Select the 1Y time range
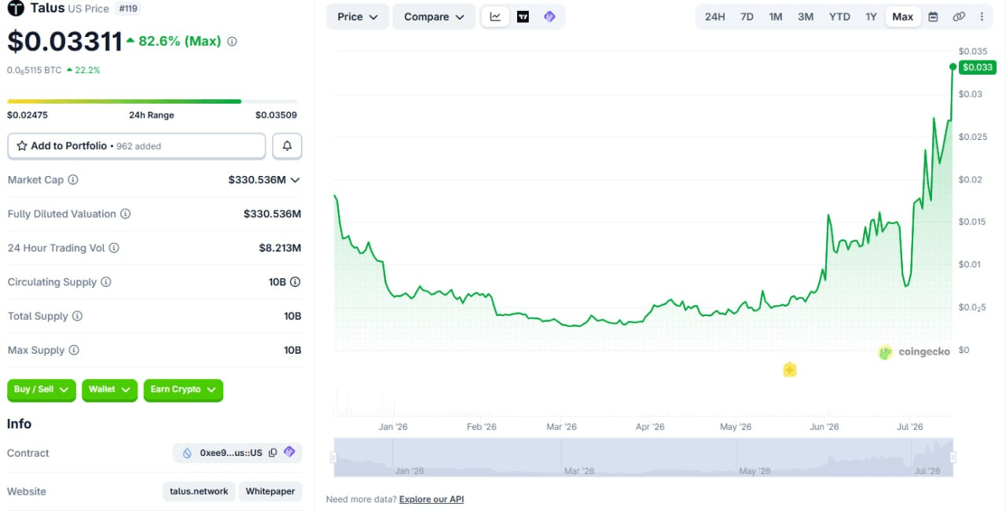Image resolution: width=1006 pixels, height=511 pixels. [871, 17]
